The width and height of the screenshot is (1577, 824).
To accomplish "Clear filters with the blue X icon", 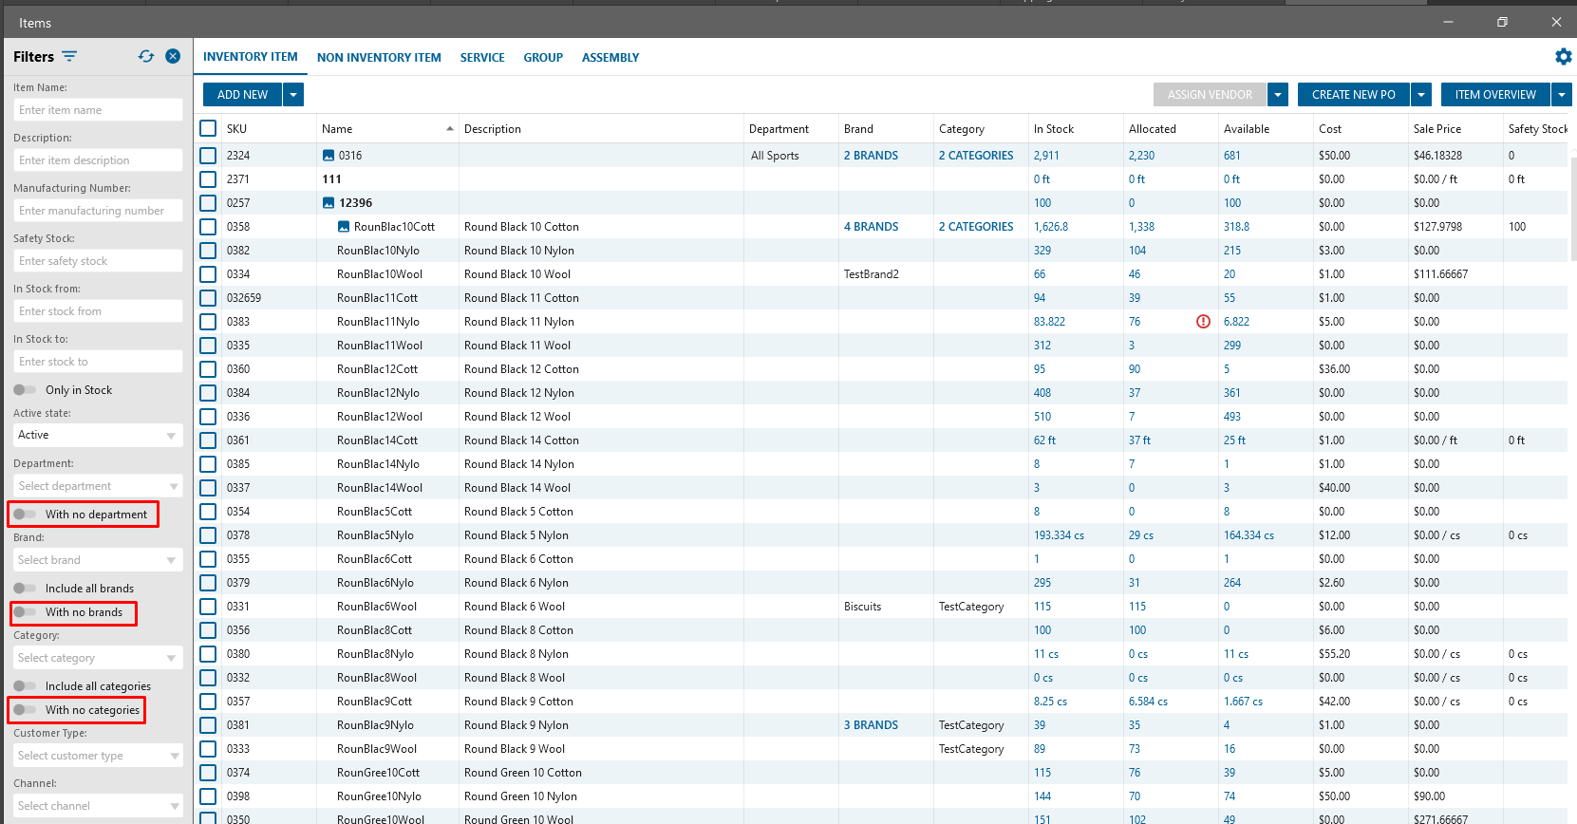I will click(173, 56).
